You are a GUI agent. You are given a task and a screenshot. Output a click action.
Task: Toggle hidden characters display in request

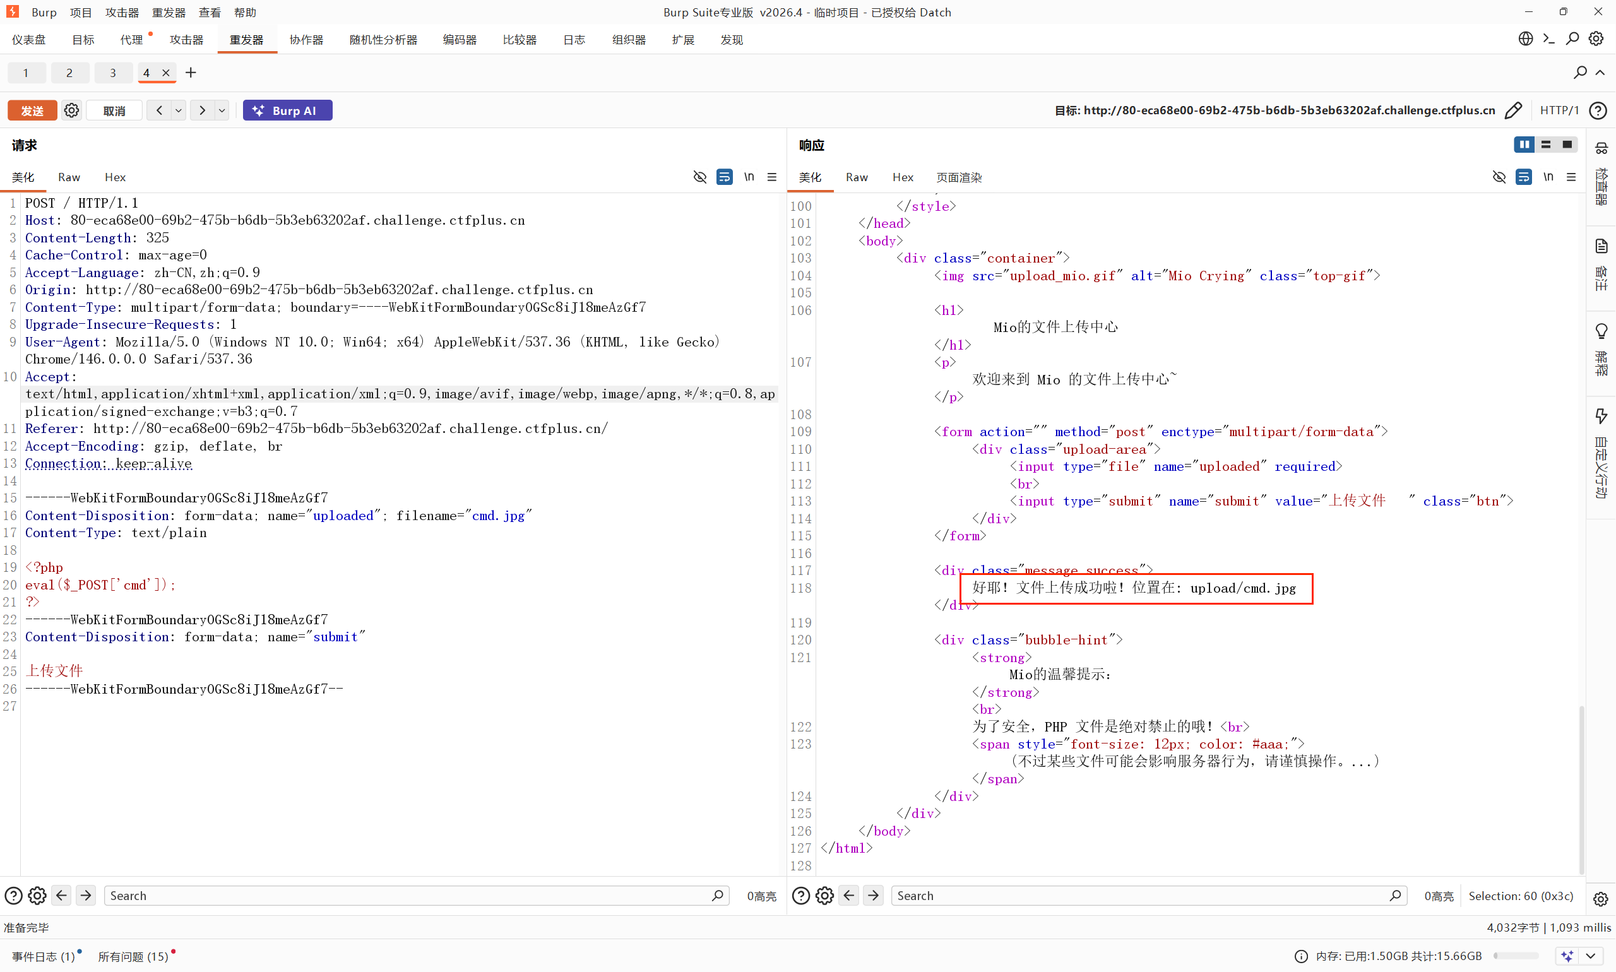[700, 177]
